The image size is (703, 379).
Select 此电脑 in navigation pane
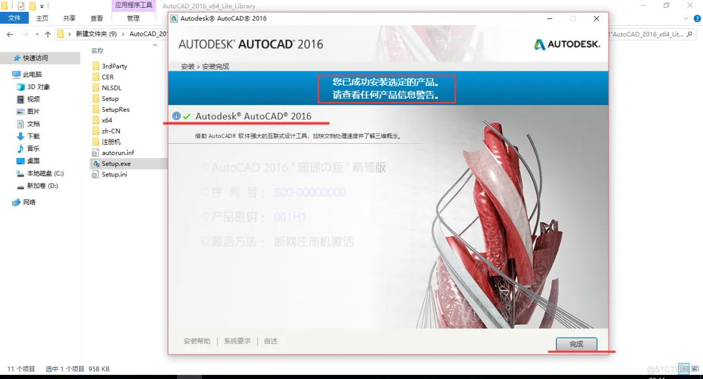pyautogui.click(x=32, y=74)
